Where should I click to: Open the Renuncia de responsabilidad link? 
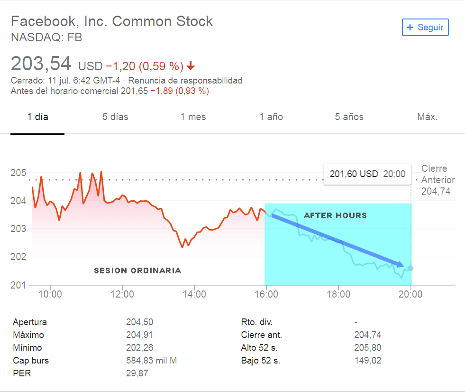pyautogui.click(x=185, y=80)
